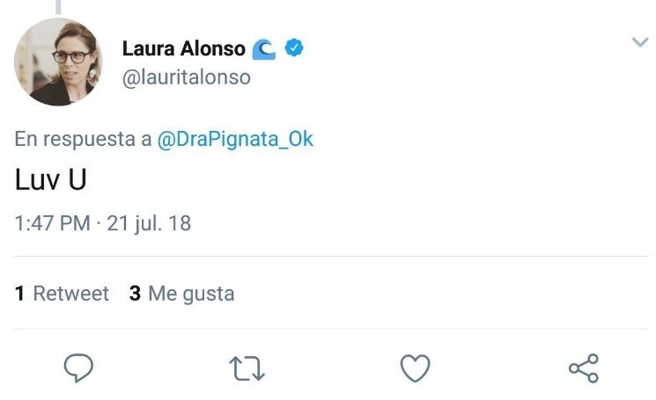Expand the tweet options chevron
The image size is (656, 400).
640,42
